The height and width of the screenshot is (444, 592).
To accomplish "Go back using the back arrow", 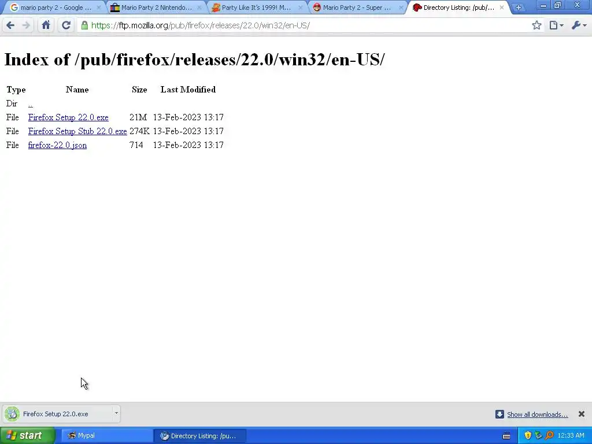I will tap(10, 25).
